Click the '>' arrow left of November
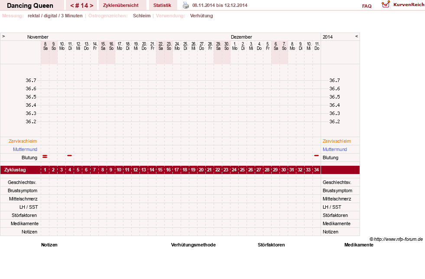Viewport: 425px width, 279px height. click(x=3, y=36)
